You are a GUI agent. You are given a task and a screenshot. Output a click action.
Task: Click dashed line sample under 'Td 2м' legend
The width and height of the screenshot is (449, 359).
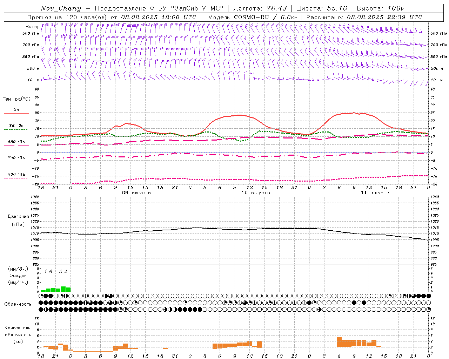click(15, 130)
